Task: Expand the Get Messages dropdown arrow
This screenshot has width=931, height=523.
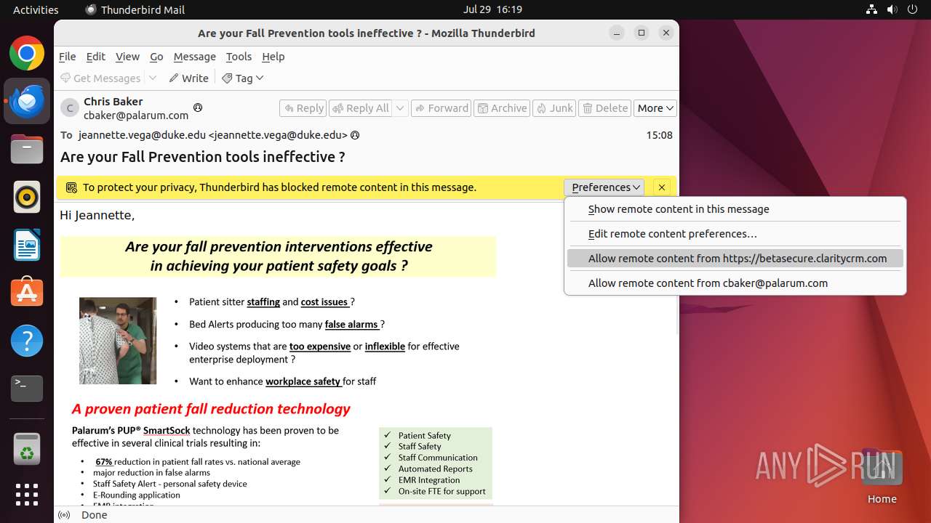Action: (153, 78)
